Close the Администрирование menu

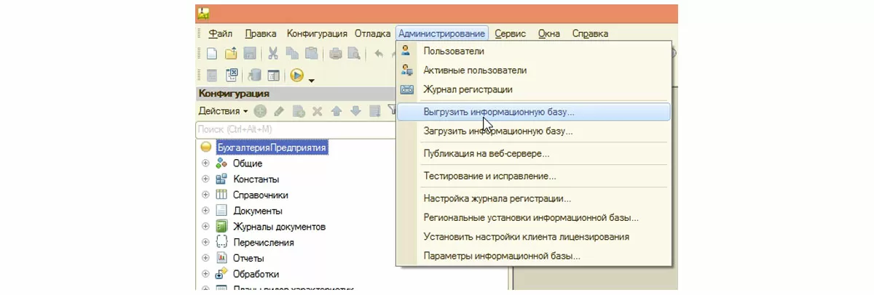click(x=442, y=33)
